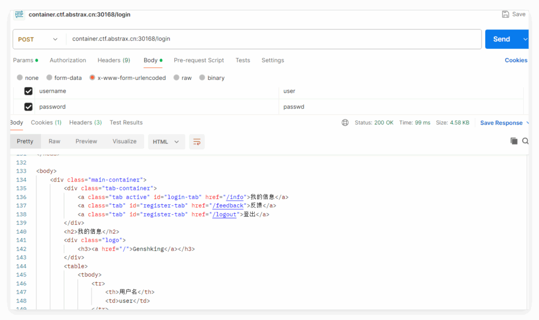This screenshot has width=539, height=320.
Task: Open search in response with magnifier icon
Action: coord(525,141)
